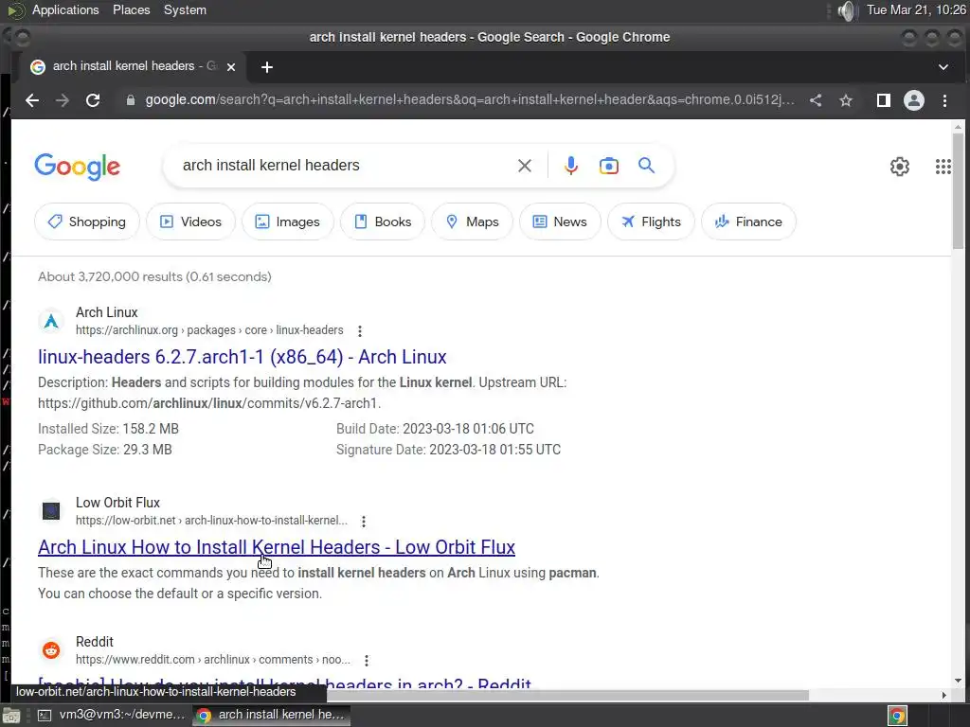Open the Google apps grid
The height and width of the screenshot is (727, 970).
pos(943,167)
